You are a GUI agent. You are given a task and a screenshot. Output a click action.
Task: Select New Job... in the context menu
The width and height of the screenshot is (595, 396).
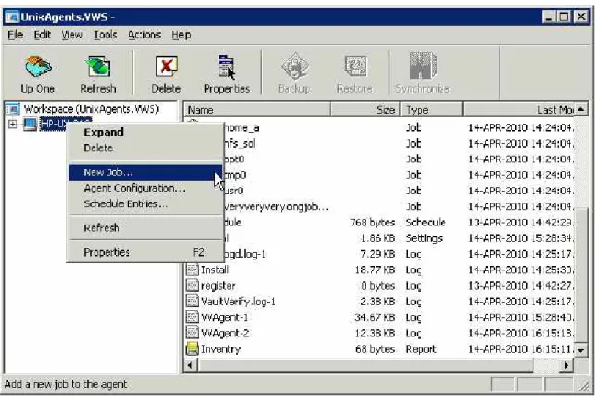[x=145, y=172]
